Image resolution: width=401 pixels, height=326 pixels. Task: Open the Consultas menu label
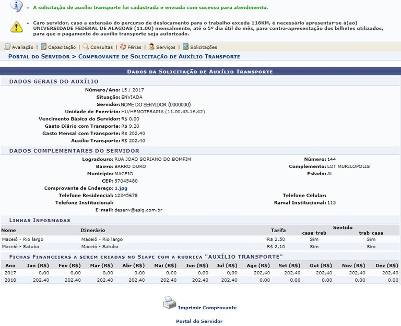[101, 47]
